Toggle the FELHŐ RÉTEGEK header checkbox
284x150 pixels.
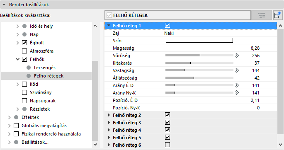pos(109,15)
